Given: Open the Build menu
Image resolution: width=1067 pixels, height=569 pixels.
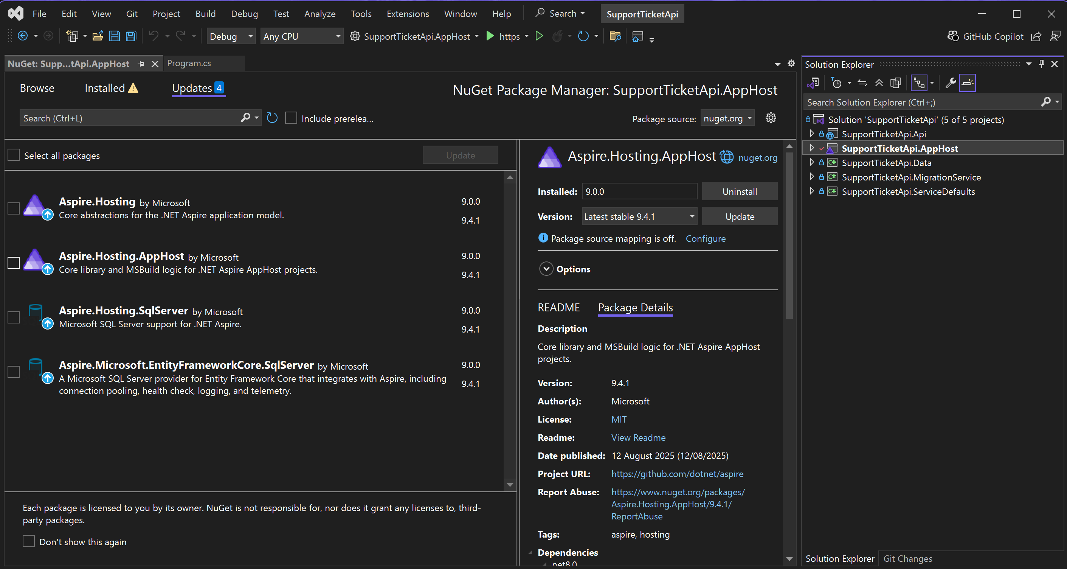Looking at the screenshot, I should [205, 14].
